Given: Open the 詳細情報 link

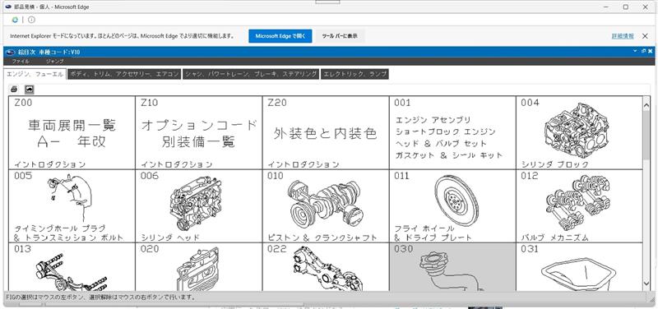Looking at the screenshot, I should click(623, 36).
